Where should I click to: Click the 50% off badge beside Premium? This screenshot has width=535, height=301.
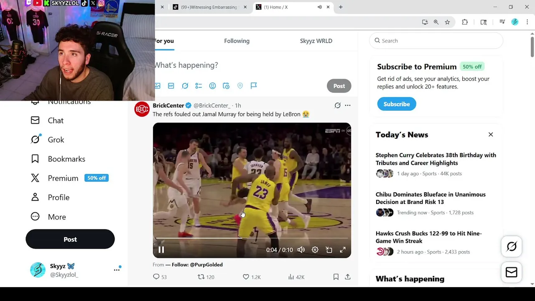[97, 178]
